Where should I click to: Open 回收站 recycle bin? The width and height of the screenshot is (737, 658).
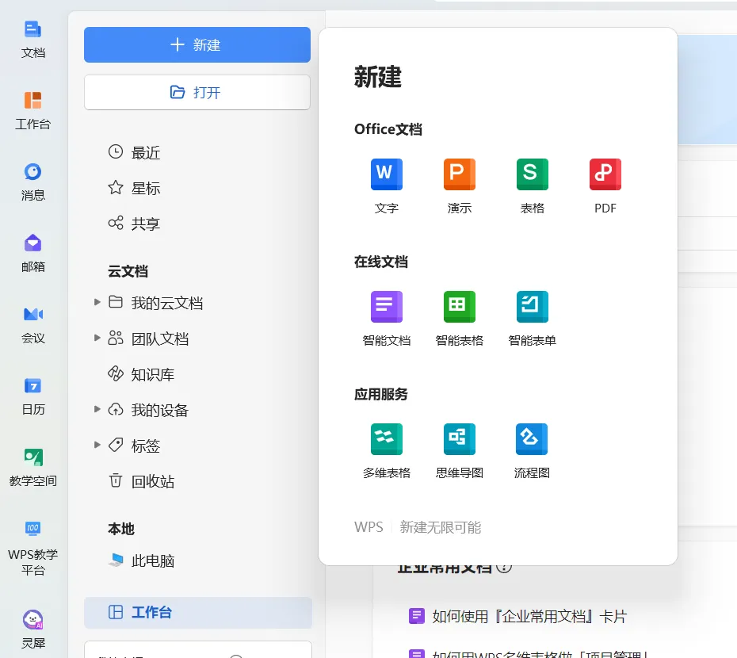(141, 481)
